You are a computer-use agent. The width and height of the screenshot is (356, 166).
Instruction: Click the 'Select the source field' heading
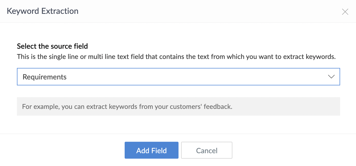coord(52,46)
